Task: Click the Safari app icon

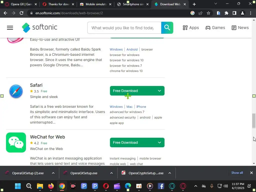Action: point(16,91)
